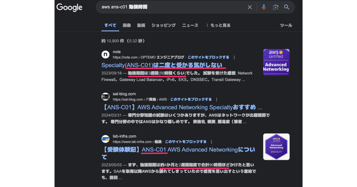Open the 【受験体験記】ANS-C01 AWS Advanced Networking result
The height and width of the screenshot is (187, 357).
pos(178,153)
